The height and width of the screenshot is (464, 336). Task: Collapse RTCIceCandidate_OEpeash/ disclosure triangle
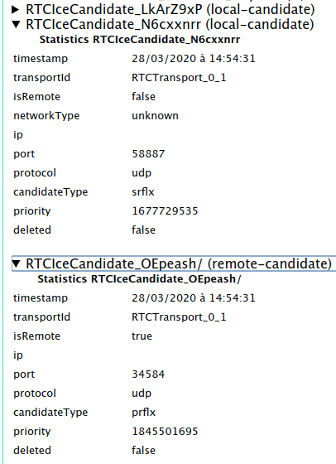click(16, 263)
